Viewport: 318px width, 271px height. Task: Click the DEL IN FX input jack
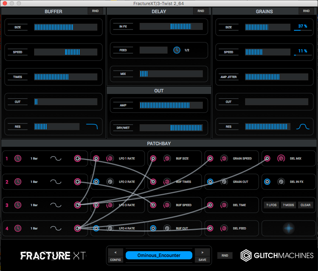pos(267,182)
